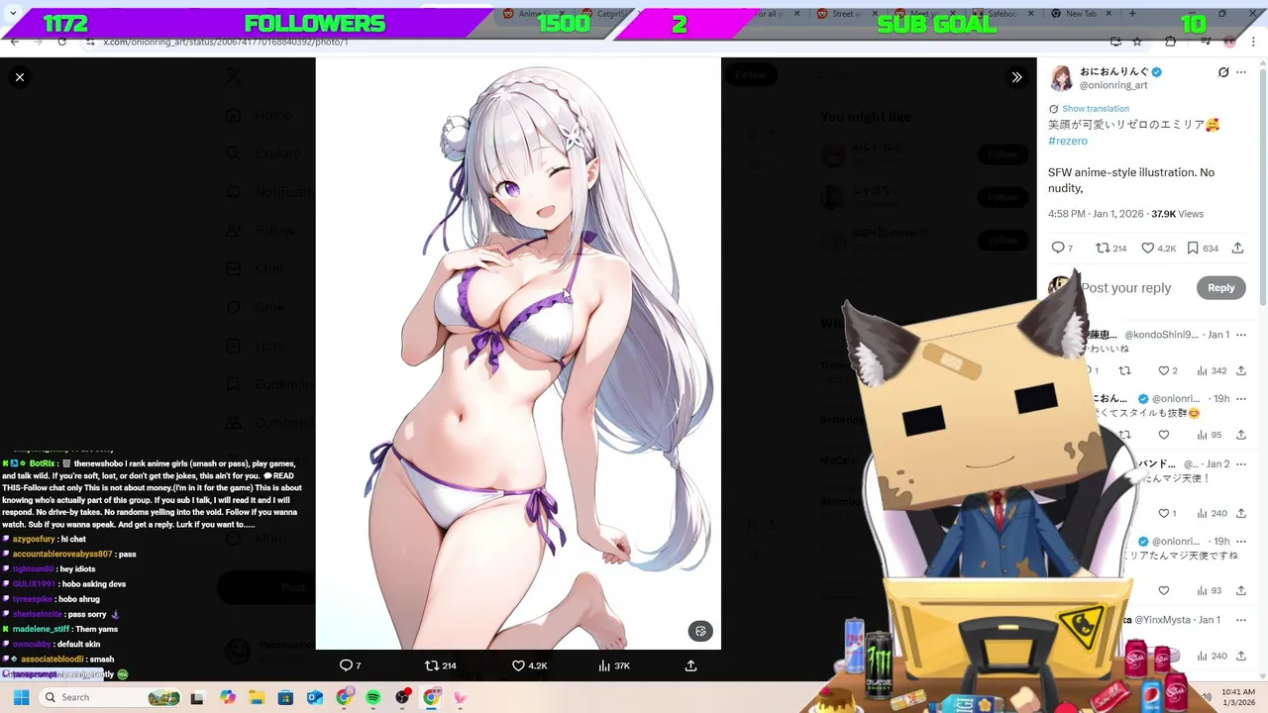Open more options on the 19h onionri reply
The height and width of the screenshot is (713, 1268).
tap(1241, 398)
